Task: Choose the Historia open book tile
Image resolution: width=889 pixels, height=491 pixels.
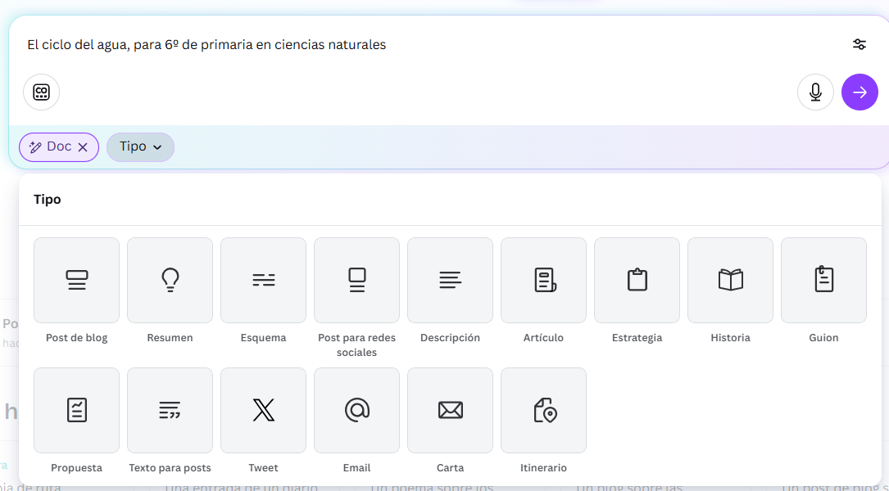Action: click(x=730, y=281)
